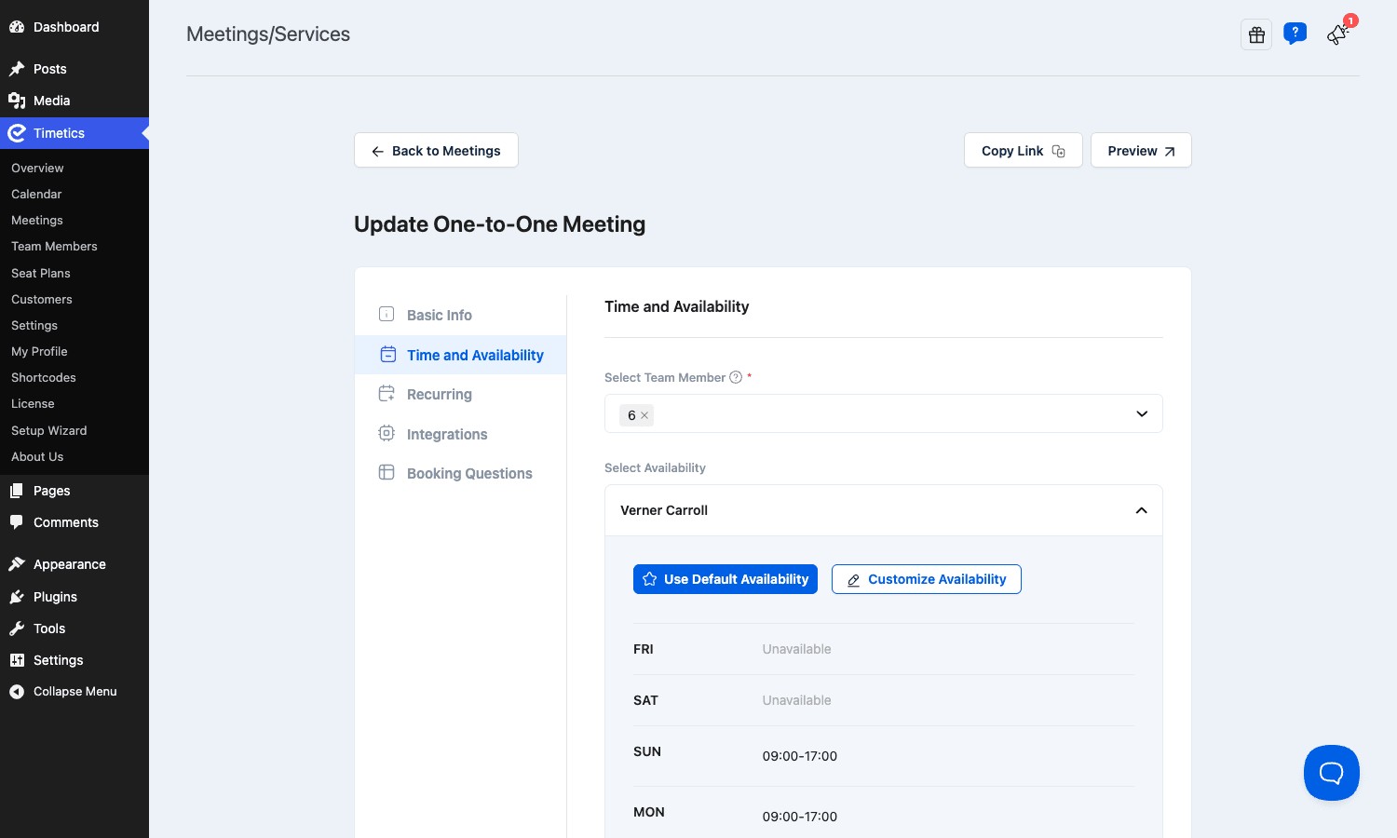Click the Booking Questions table icon
The height and width of the screenshot is (838, 1397).
(387, 472)
